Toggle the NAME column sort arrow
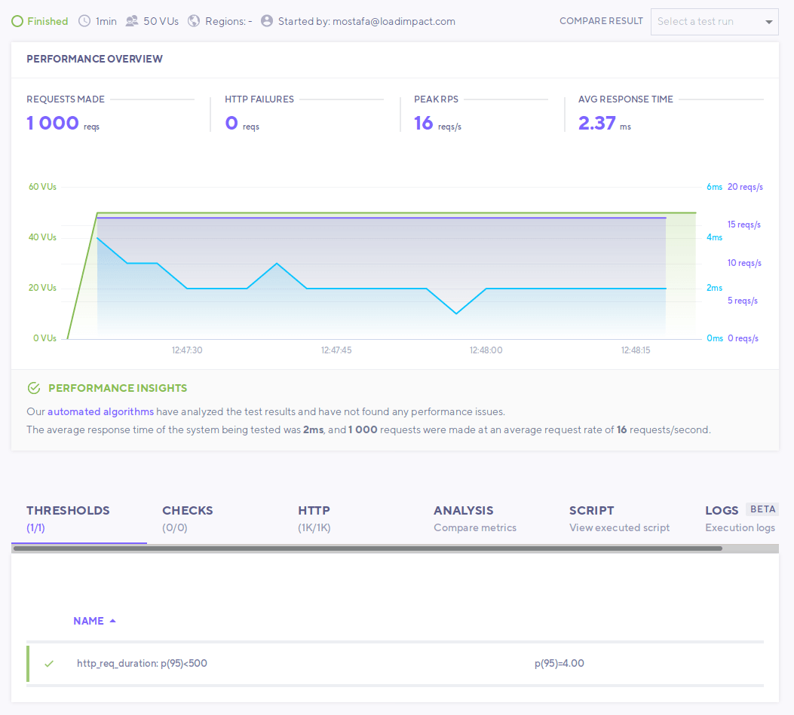The width and height of the screenshot is (794, 715). tap(112, 620)
